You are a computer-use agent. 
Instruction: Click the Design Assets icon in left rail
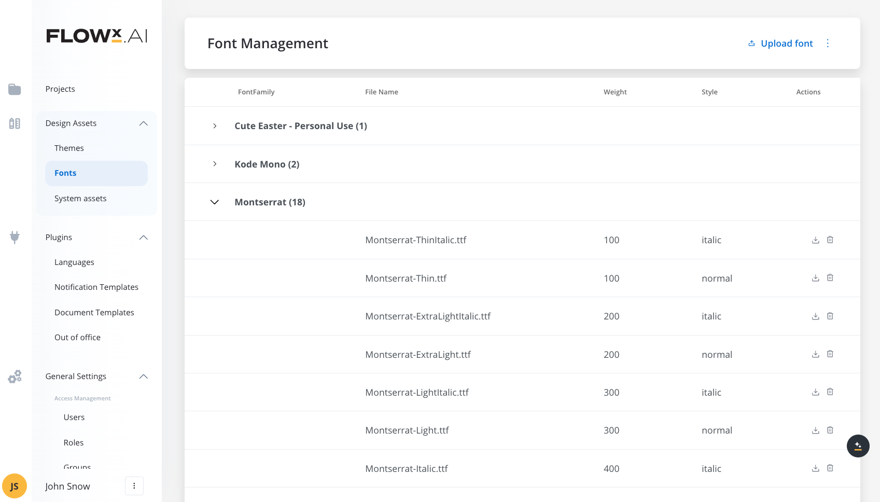pos(15,123)
